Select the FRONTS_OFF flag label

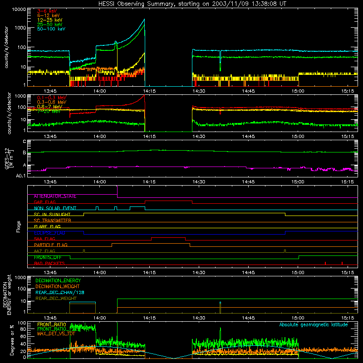(48, 257)
